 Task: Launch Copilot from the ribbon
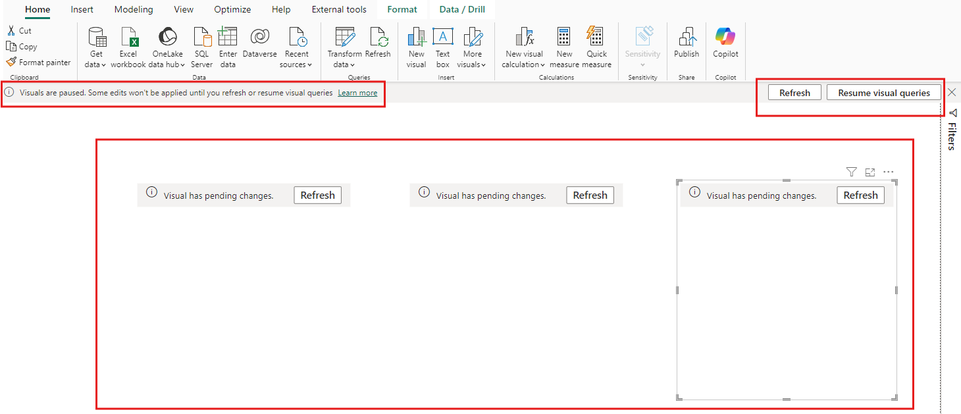tap(725, 37)
